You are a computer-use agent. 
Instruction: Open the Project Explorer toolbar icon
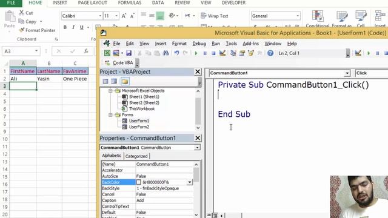click(x=233, y=53)
